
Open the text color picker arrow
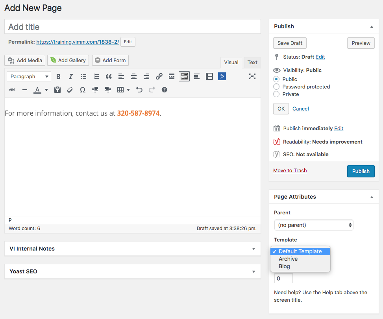click(x=46, y=90)
